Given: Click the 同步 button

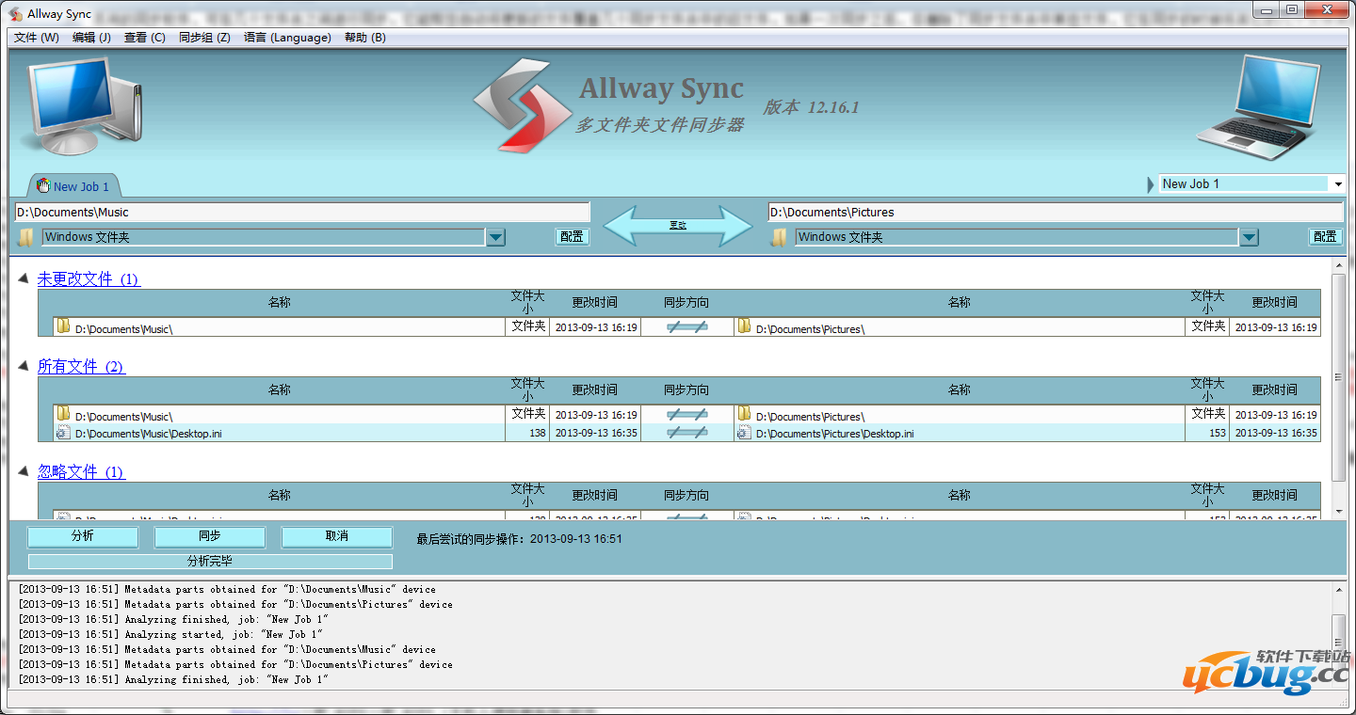Looking at the screenshot, I should pos(210,536).
